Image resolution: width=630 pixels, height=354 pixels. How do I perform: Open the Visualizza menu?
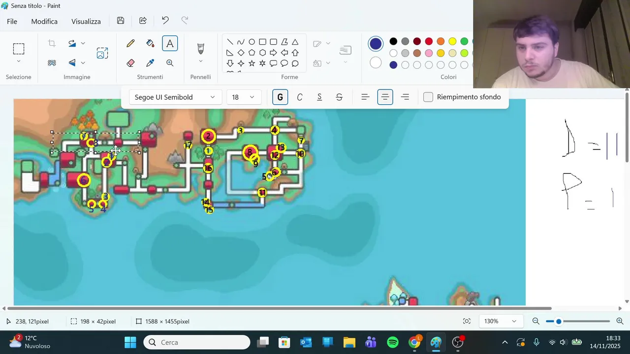[x=86, y=21]
